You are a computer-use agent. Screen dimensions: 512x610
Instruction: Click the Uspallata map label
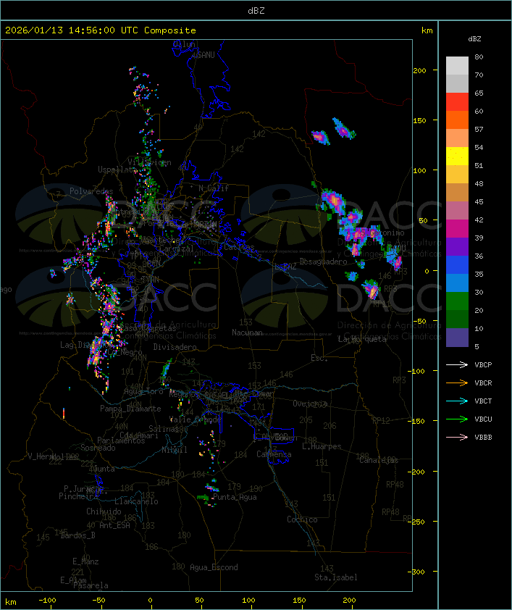pyautogui.click(x=117, y=170)
